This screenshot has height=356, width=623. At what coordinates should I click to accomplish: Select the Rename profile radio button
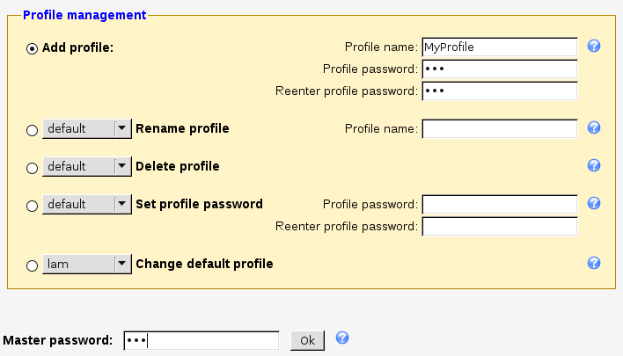(33, 130)
